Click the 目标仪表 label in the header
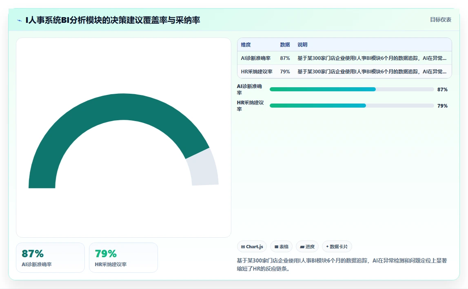 click(x=441, y=20)
